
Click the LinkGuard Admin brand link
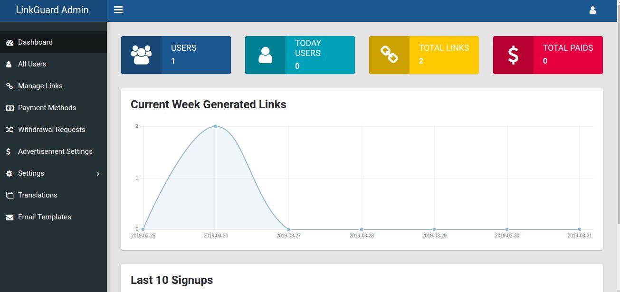pyautogui.click(x=52, y=10)
